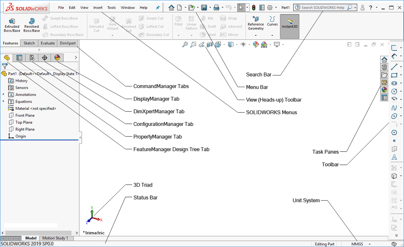Viewport: 404px width, 247px height.
Task: Open the Curves tool
Action: (272, 21)
